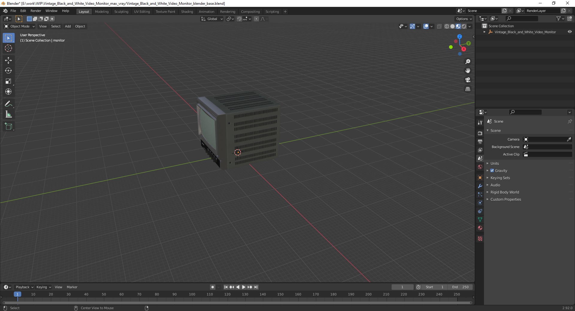Expand Vintage_Black_and_White_Video_Monitor collection

(485, 32)
